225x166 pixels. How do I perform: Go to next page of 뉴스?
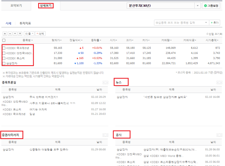221,83
